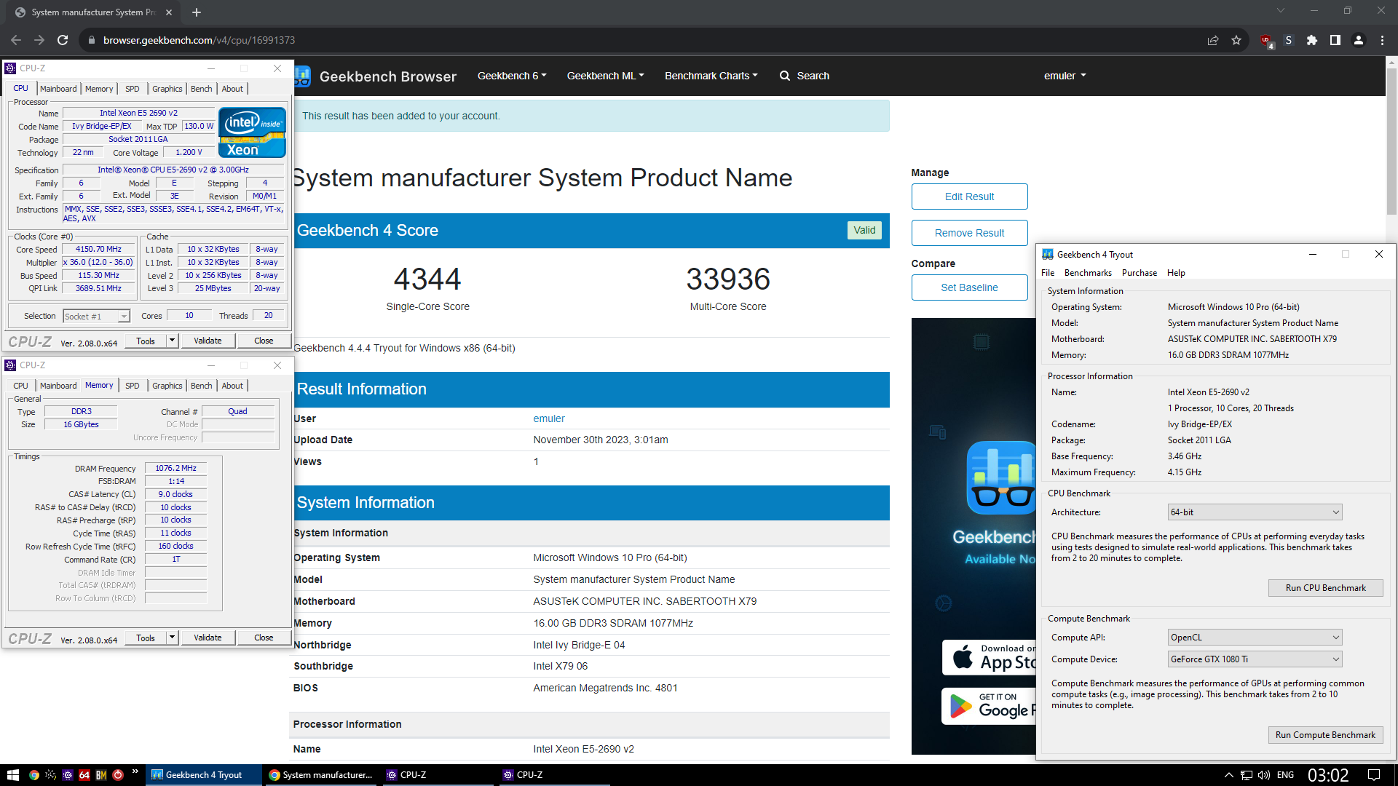The width and height of the screenshot is (1398, 786).
Task: Open the Benchmarks menu in Geekbench 4 Tryout
Action: coord(1088,273)
